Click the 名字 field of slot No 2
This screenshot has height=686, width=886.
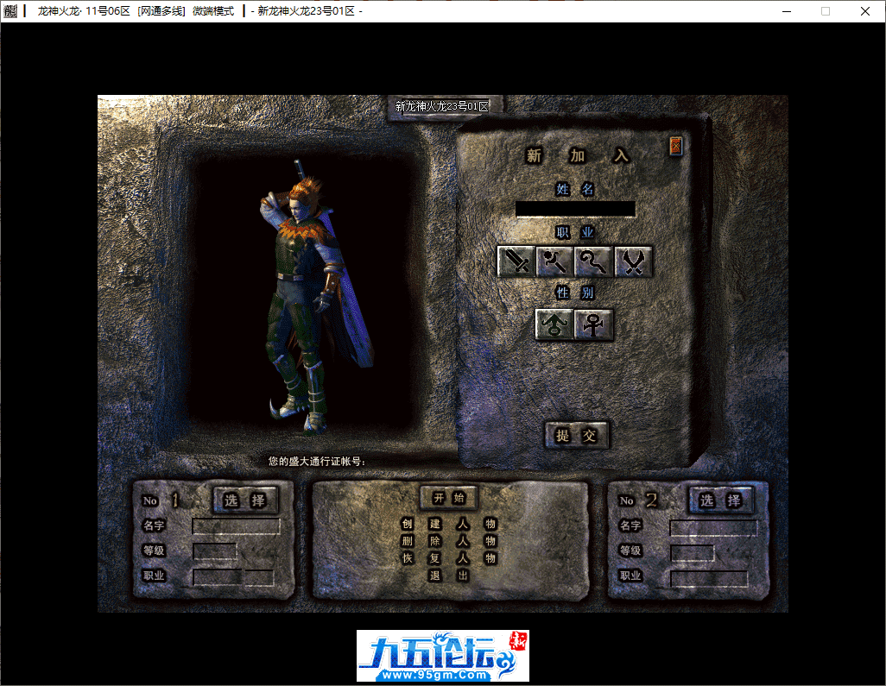(713, 528)
